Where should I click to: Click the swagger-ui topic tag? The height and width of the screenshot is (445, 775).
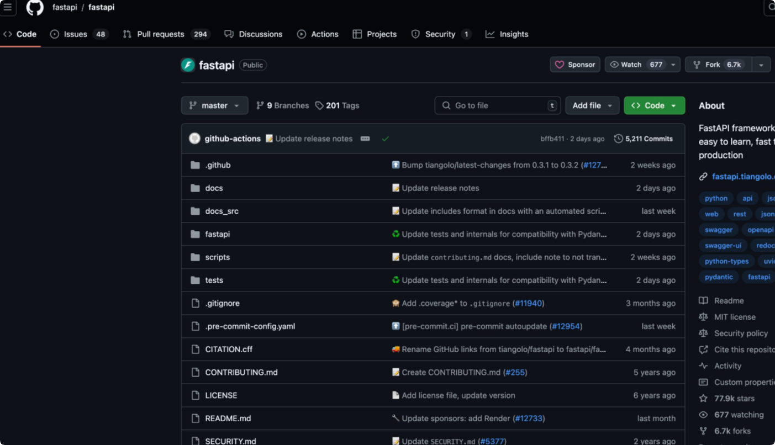tap(723, 246)
